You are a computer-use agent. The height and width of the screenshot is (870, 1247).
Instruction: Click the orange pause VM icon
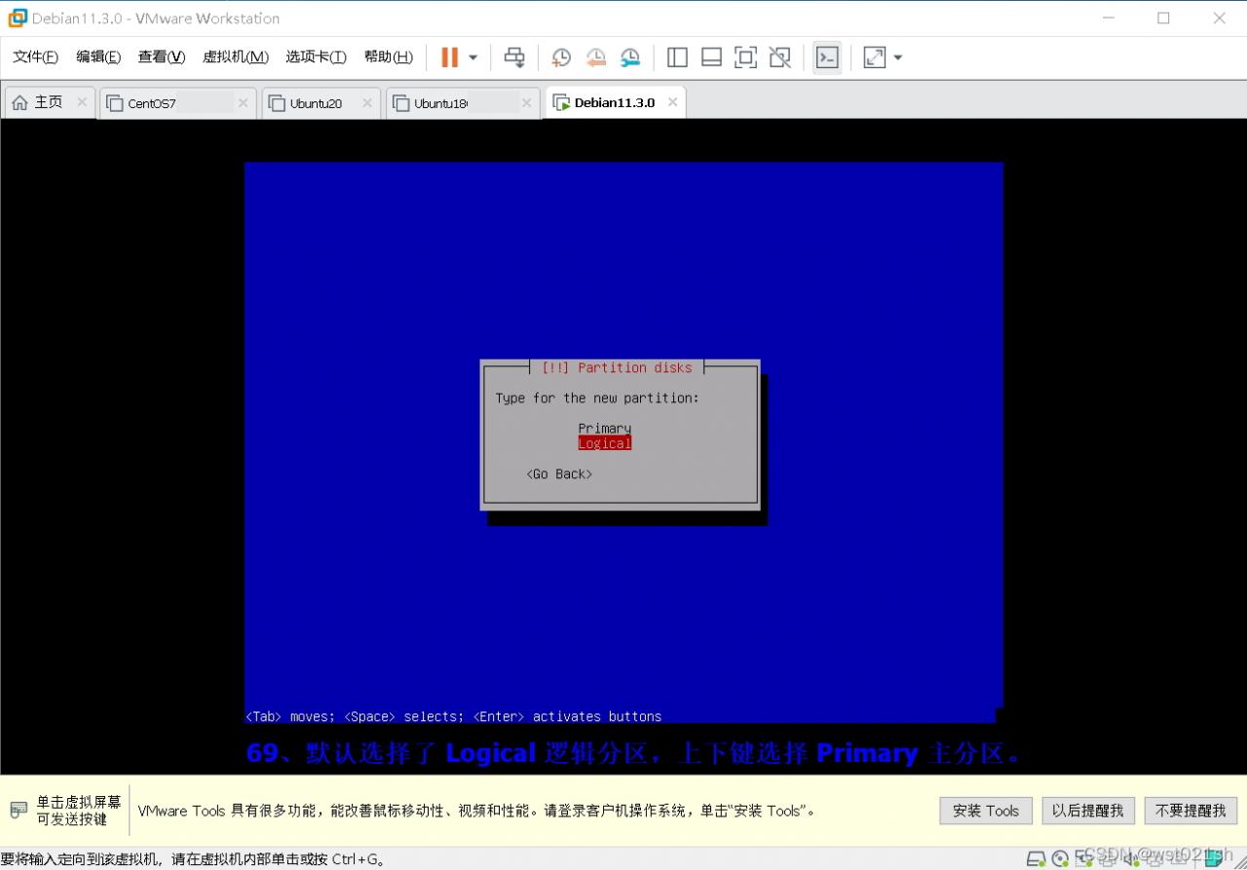449,57
